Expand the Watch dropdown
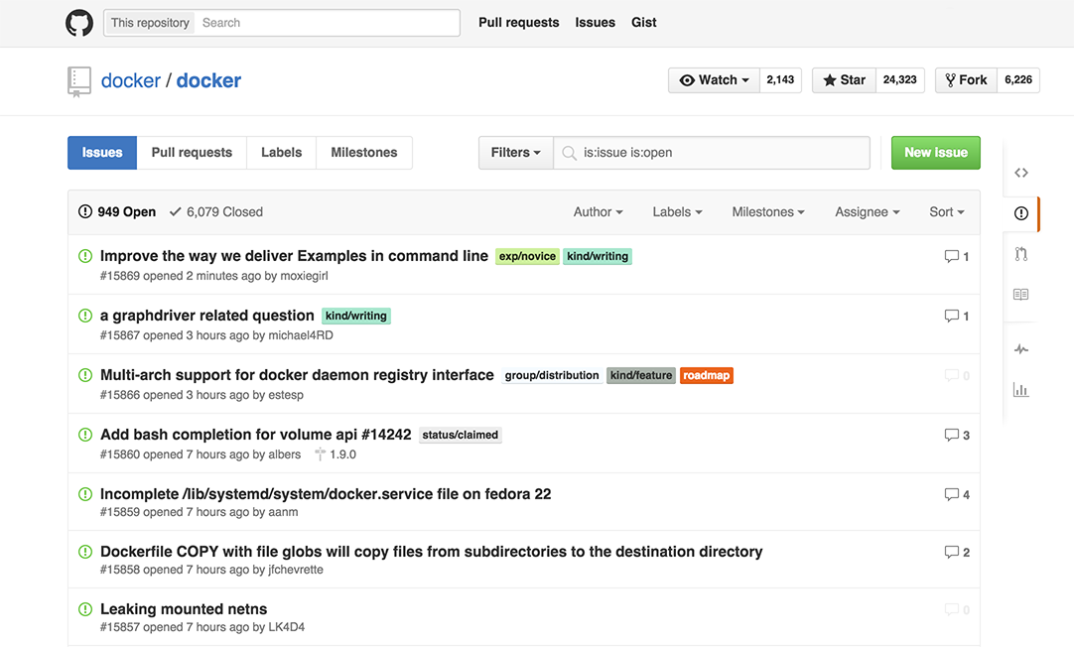 pyautogui.click(x=714, y=80)
